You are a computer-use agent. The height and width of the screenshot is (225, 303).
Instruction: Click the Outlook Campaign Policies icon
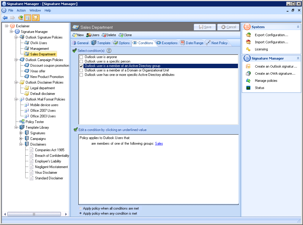22,60
